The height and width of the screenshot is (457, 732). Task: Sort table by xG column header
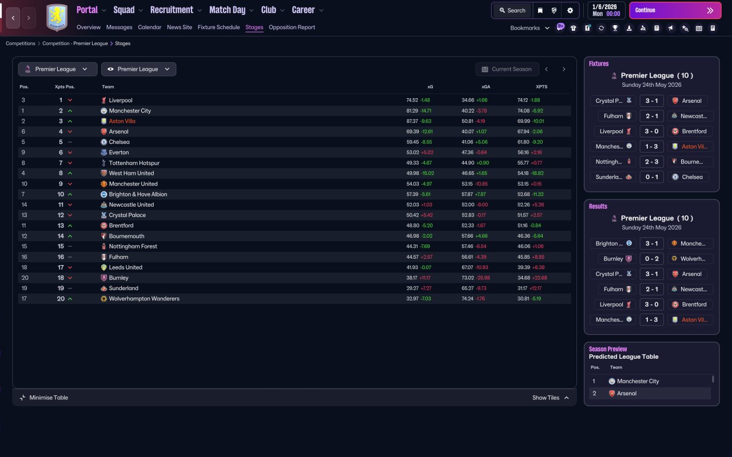[x=430, y=87]
